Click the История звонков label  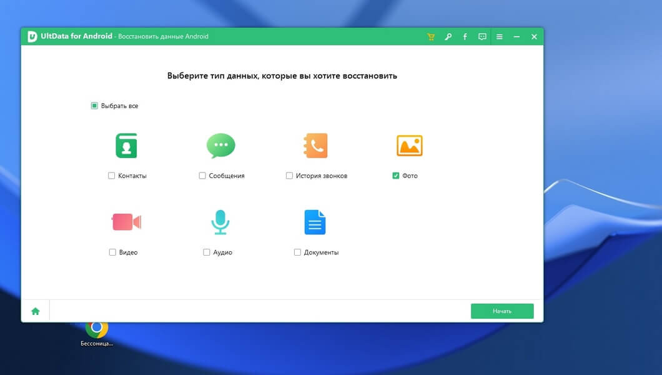(321, 176)
